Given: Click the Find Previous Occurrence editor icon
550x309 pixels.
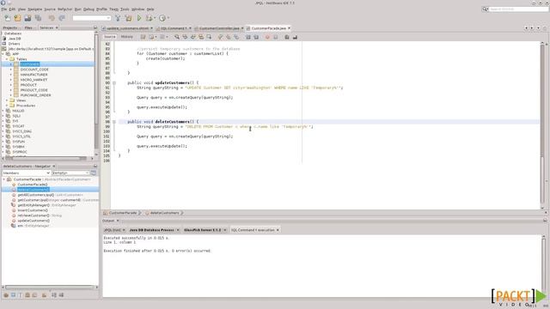Looking at the screenshot, I should point(185,37).
